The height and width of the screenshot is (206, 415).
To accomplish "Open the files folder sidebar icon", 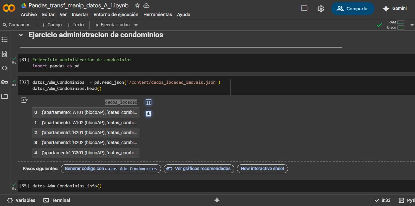I will point(5,96).
